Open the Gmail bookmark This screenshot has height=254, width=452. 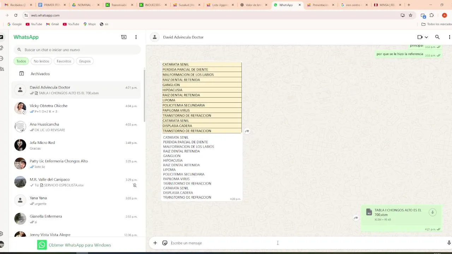click(x=52, y=24)
